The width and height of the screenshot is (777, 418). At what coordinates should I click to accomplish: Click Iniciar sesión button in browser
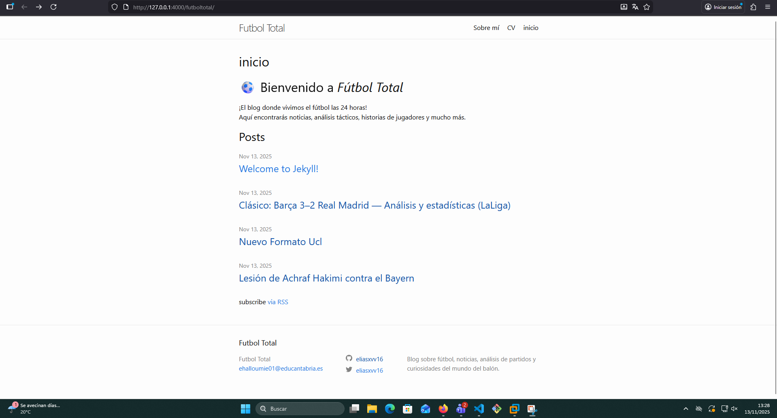point(723,7)
